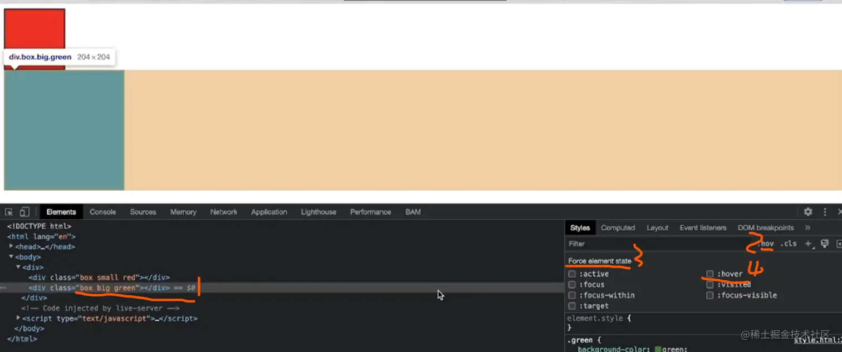Enable the :focus-visible forced state
Viewport: 842px width, 352px height.
click(710, 295)
